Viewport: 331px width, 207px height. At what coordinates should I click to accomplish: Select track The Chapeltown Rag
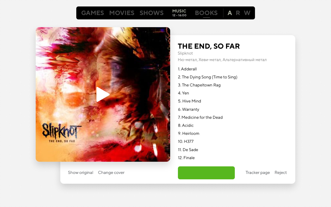(199, 85)
